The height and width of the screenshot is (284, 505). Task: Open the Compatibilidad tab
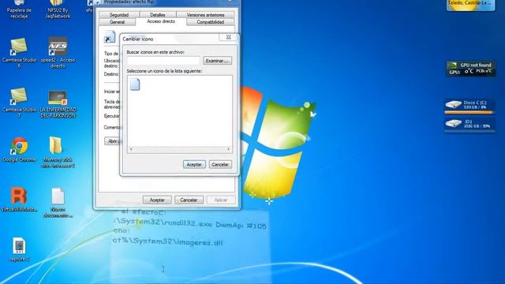[x=211, y=22]
